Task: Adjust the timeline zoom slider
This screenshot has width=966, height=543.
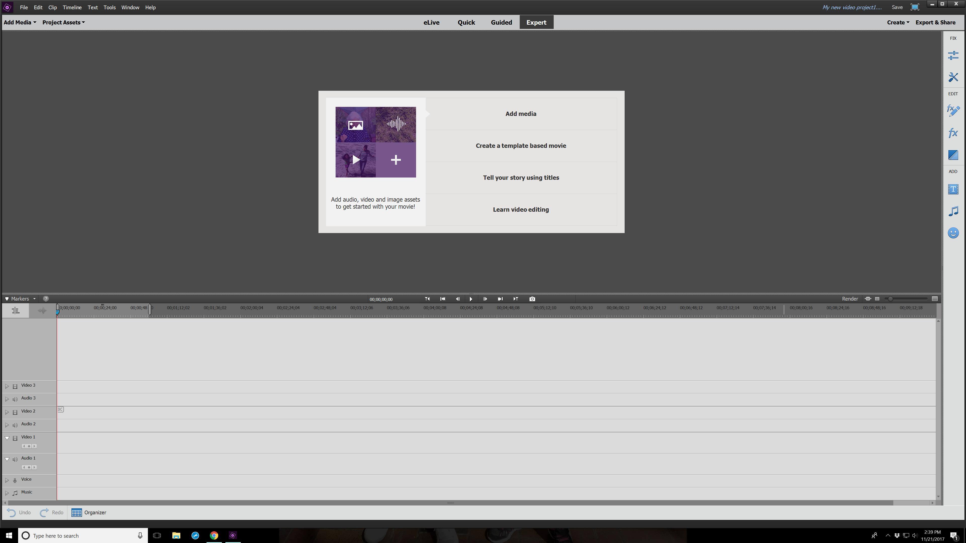Action: coord(890,299)
